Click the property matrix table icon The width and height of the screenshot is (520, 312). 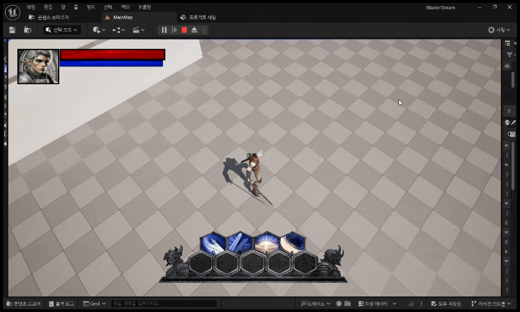(512, 134)
